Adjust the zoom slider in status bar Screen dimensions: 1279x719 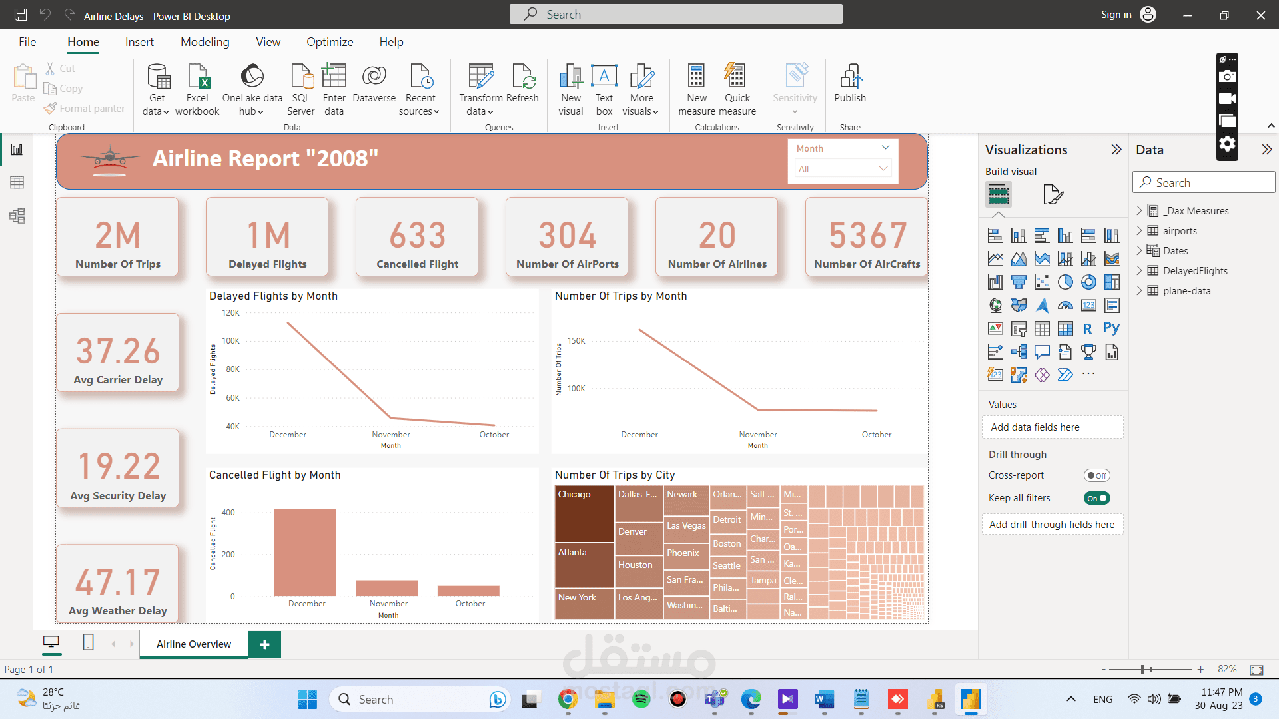pos(1142,669)
